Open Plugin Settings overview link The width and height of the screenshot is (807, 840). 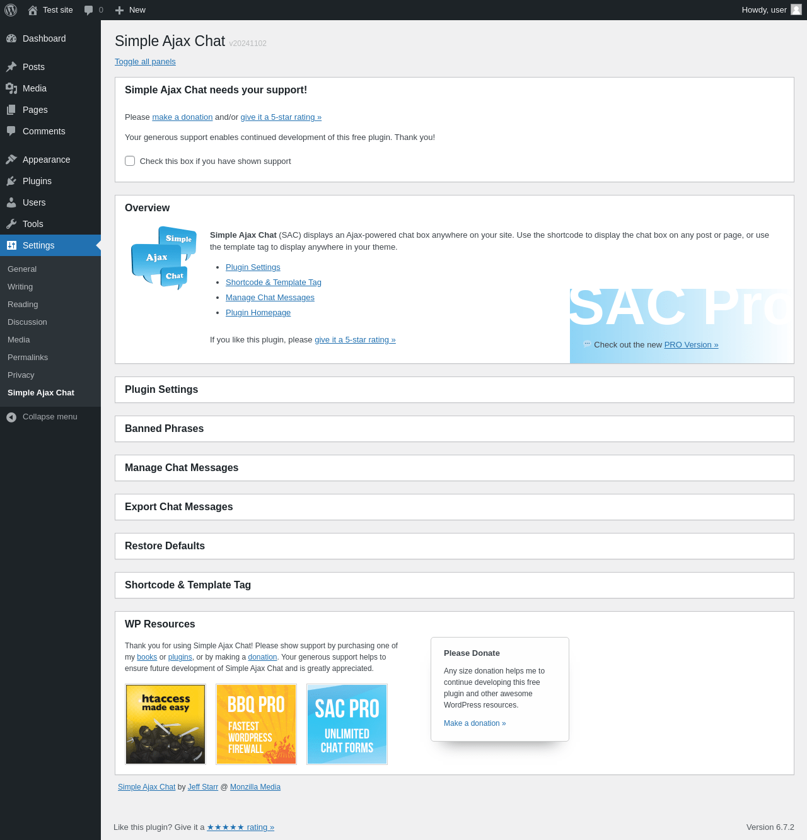pyautogui.click(x=253, y=267)
